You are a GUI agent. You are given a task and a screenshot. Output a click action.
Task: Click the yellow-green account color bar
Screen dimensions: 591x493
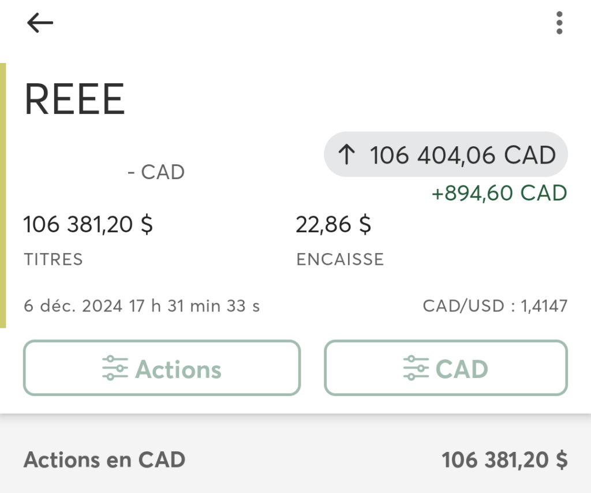click(x=3, y=195)
